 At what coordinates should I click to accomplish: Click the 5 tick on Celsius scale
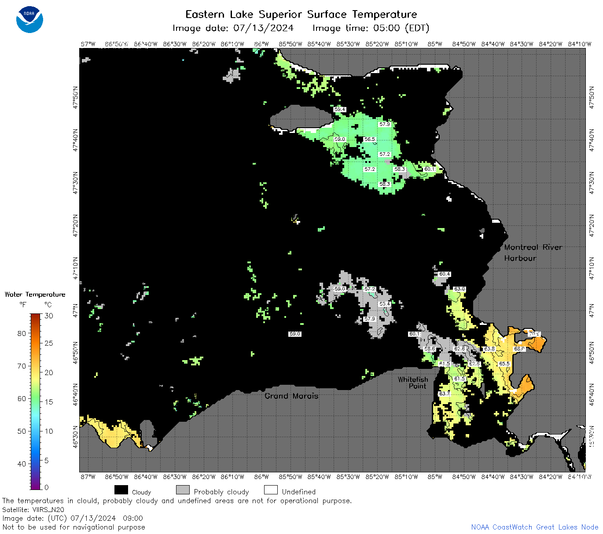[x=47, y=460]
